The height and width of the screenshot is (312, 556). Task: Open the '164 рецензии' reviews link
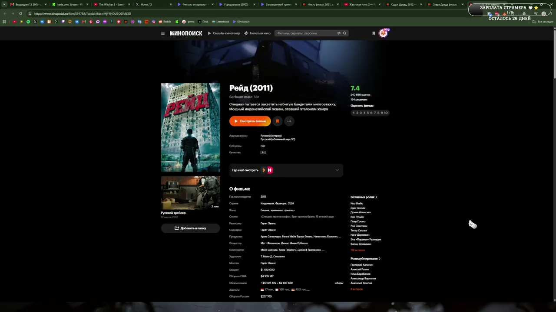point(359,100)
